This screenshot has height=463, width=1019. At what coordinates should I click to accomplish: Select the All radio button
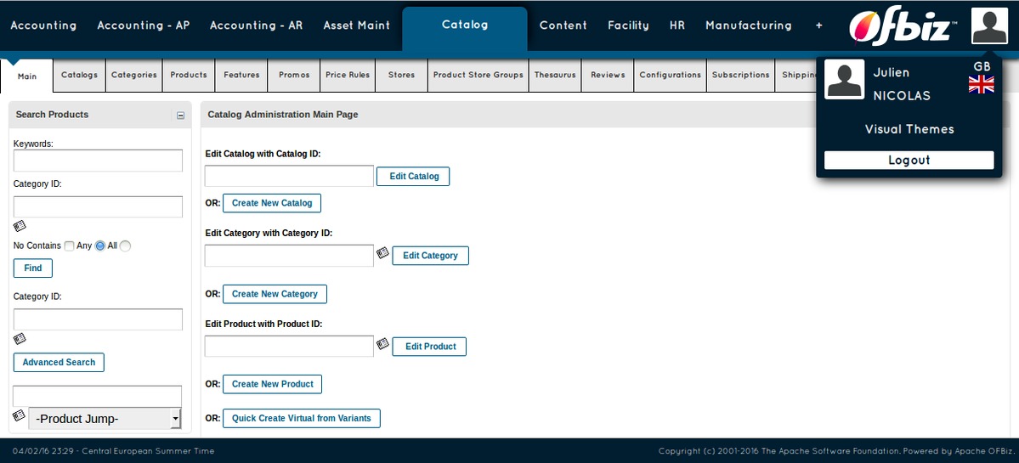pyautogui.click(x=125, y=246)
